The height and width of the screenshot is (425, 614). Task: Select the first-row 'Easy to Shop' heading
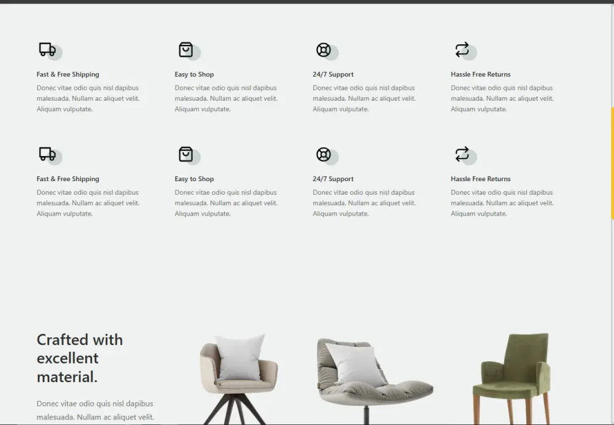(x=194, y=74)
